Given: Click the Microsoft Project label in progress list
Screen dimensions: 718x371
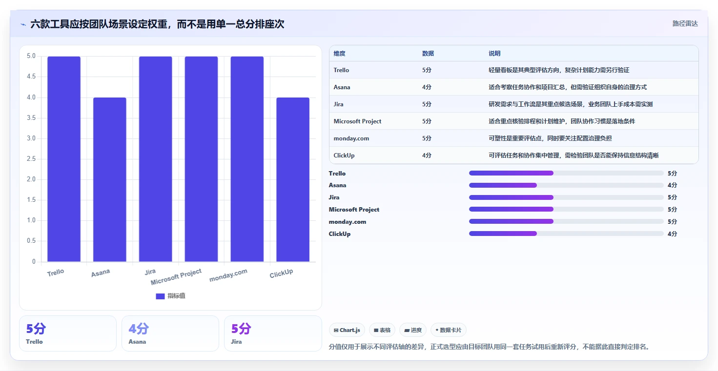Looking at the screenshot, I should coord(354,210).
